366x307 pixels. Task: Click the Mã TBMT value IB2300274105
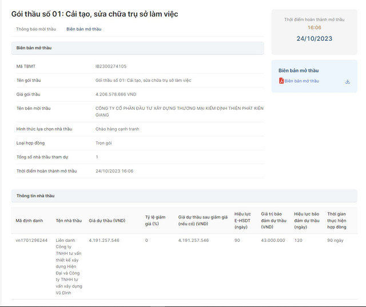(x=111, y=66)
